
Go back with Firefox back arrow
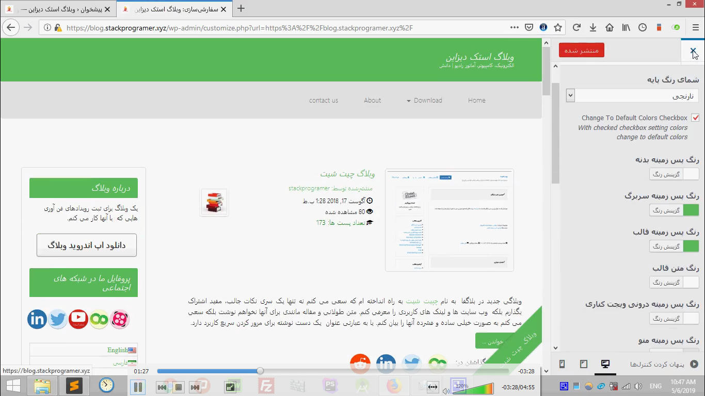coord(11,27)
